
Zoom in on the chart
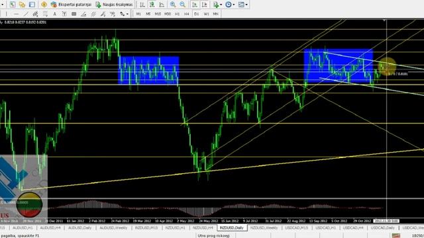(173, 5)
